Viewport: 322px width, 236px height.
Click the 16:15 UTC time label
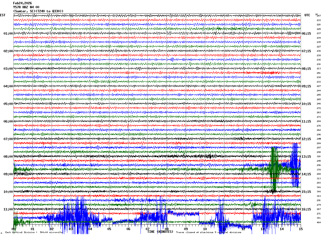[306, 209]
